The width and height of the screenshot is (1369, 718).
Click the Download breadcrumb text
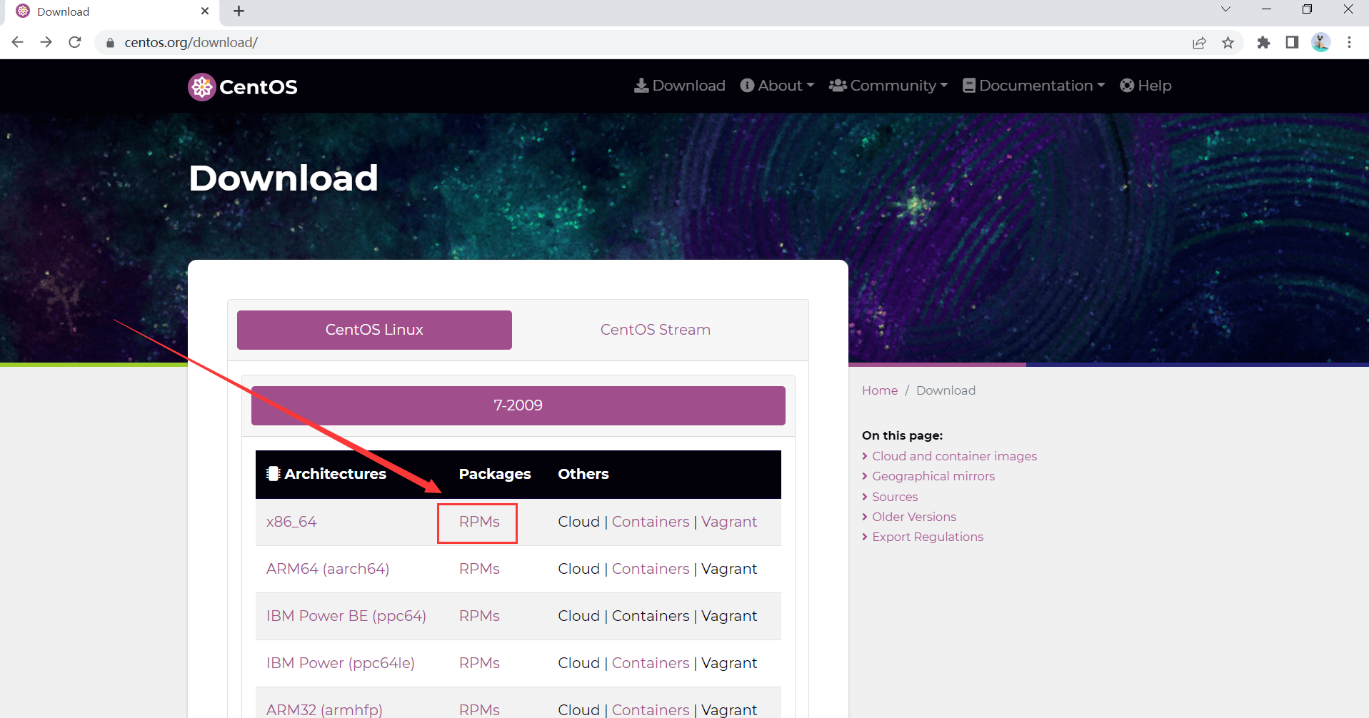click(946, 390)
